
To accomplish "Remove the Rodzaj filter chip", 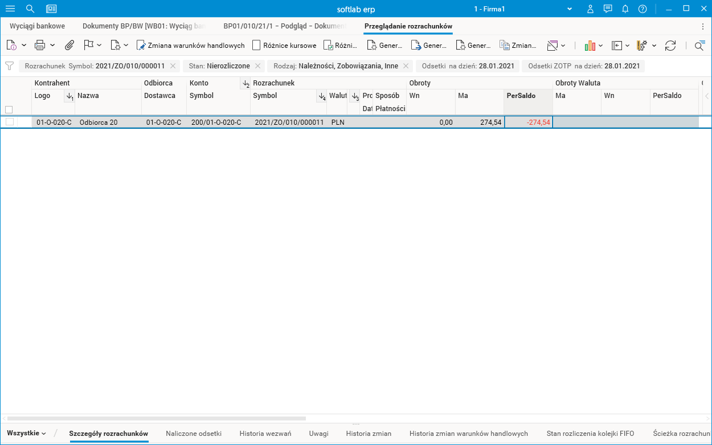I will (x=406, y=66).
